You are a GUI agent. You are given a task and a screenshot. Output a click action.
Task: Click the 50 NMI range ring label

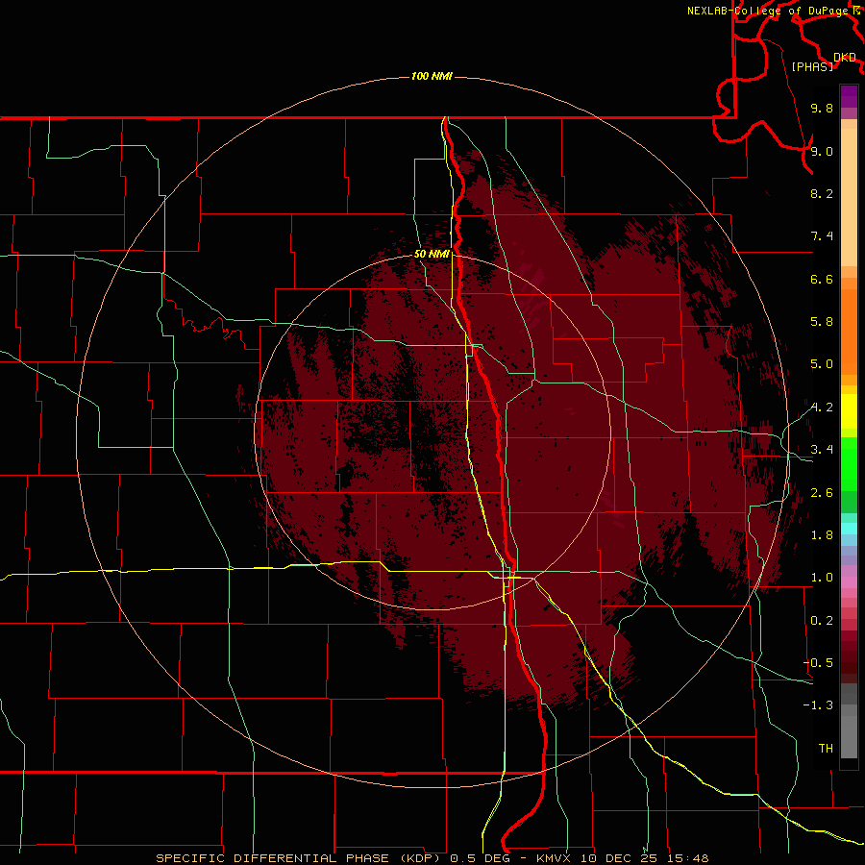(x=432, y=254)
